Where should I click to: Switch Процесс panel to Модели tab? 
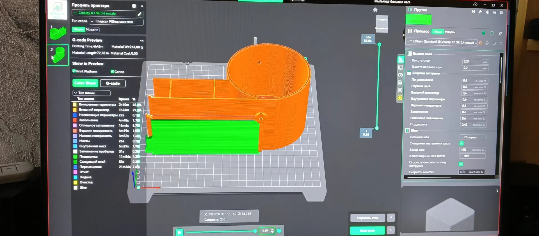[450, 32]
